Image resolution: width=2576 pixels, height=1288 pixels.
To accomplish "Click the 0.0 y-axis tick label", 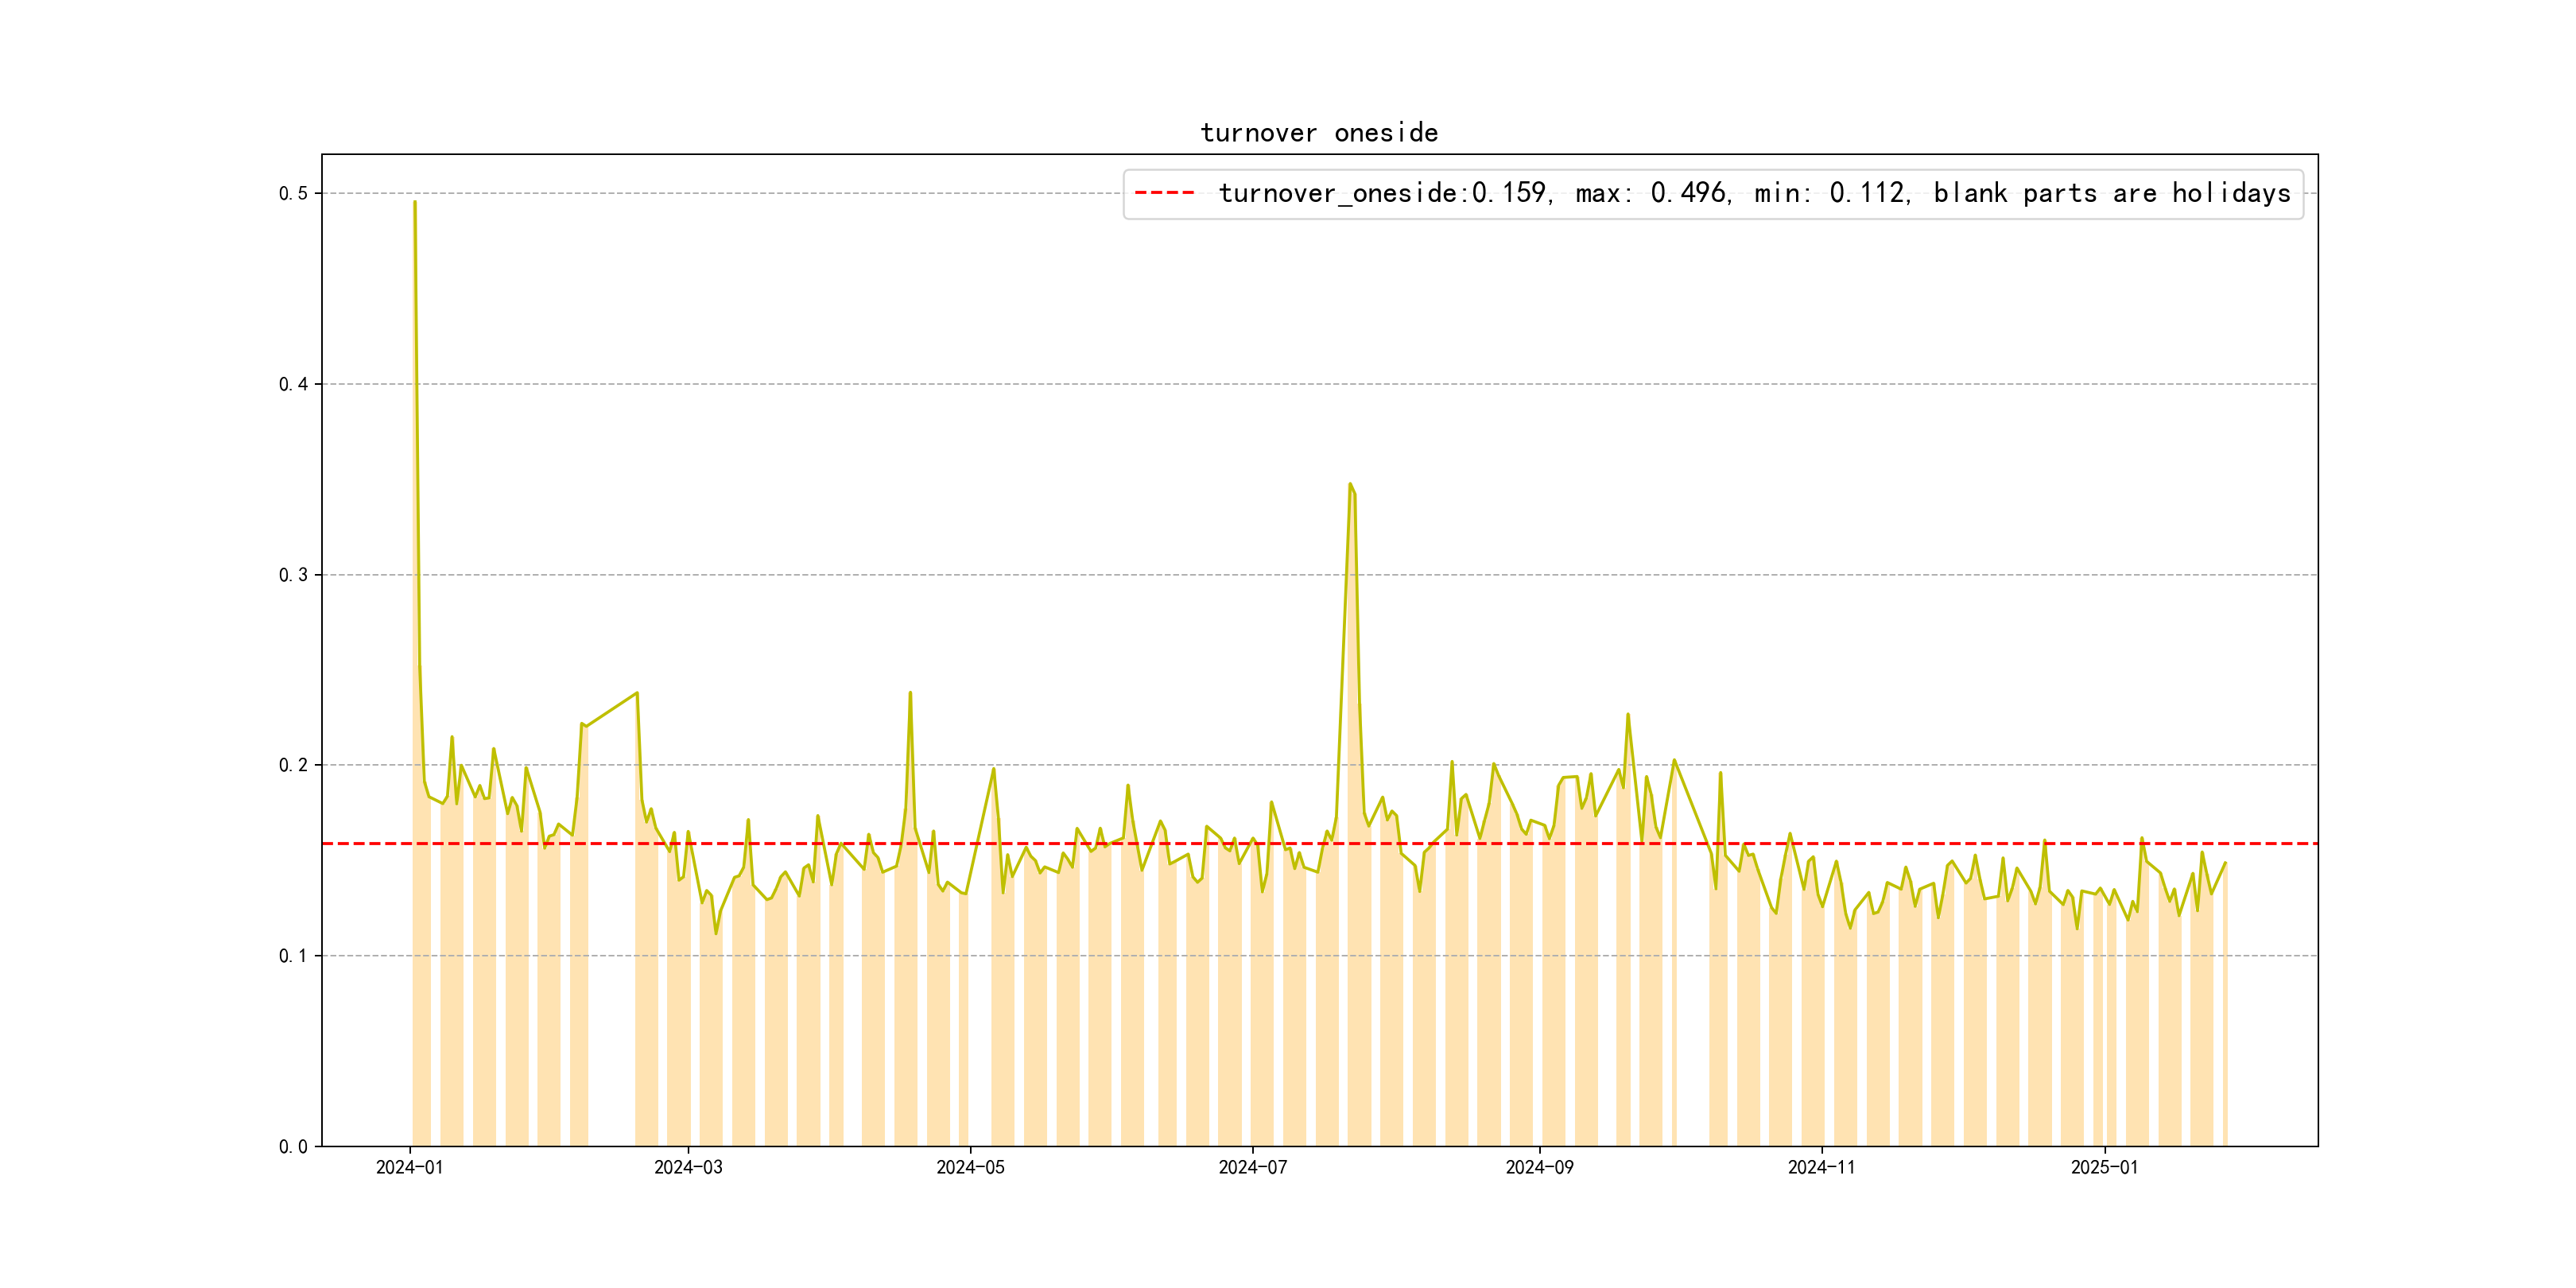I will tap(293, 1146).
